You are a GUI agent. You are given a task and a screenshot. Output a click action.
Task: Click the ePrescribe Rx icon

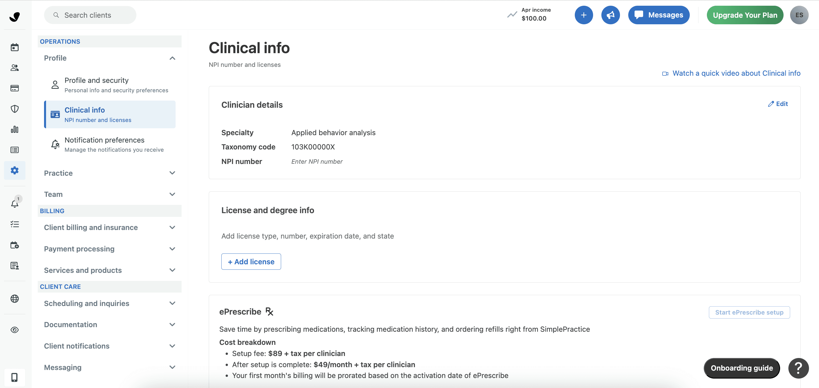pyautogui.click(x=270, y=312)
